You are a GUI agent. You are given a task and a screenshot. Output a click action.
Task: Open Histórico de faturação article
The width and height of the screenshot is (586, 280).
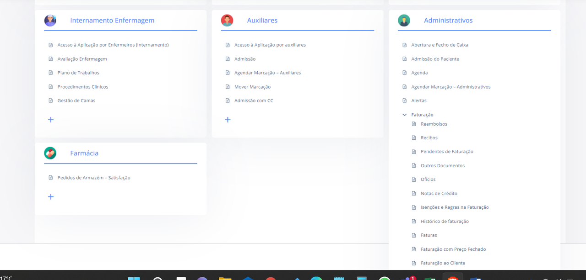(445, 222)
